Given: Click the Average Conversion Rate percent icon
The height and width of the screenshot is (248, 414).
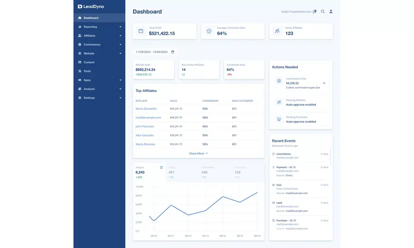Looking at the screenshot, I should pos(209,31).
